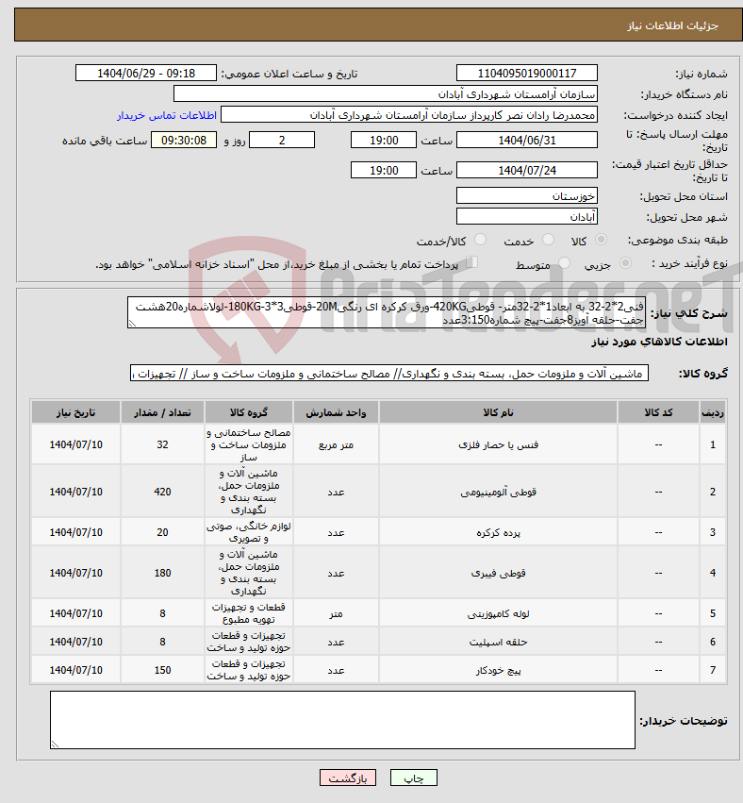Click the چاپ (print) button
This screenshot has height=803, width=743.
(414, 778)
